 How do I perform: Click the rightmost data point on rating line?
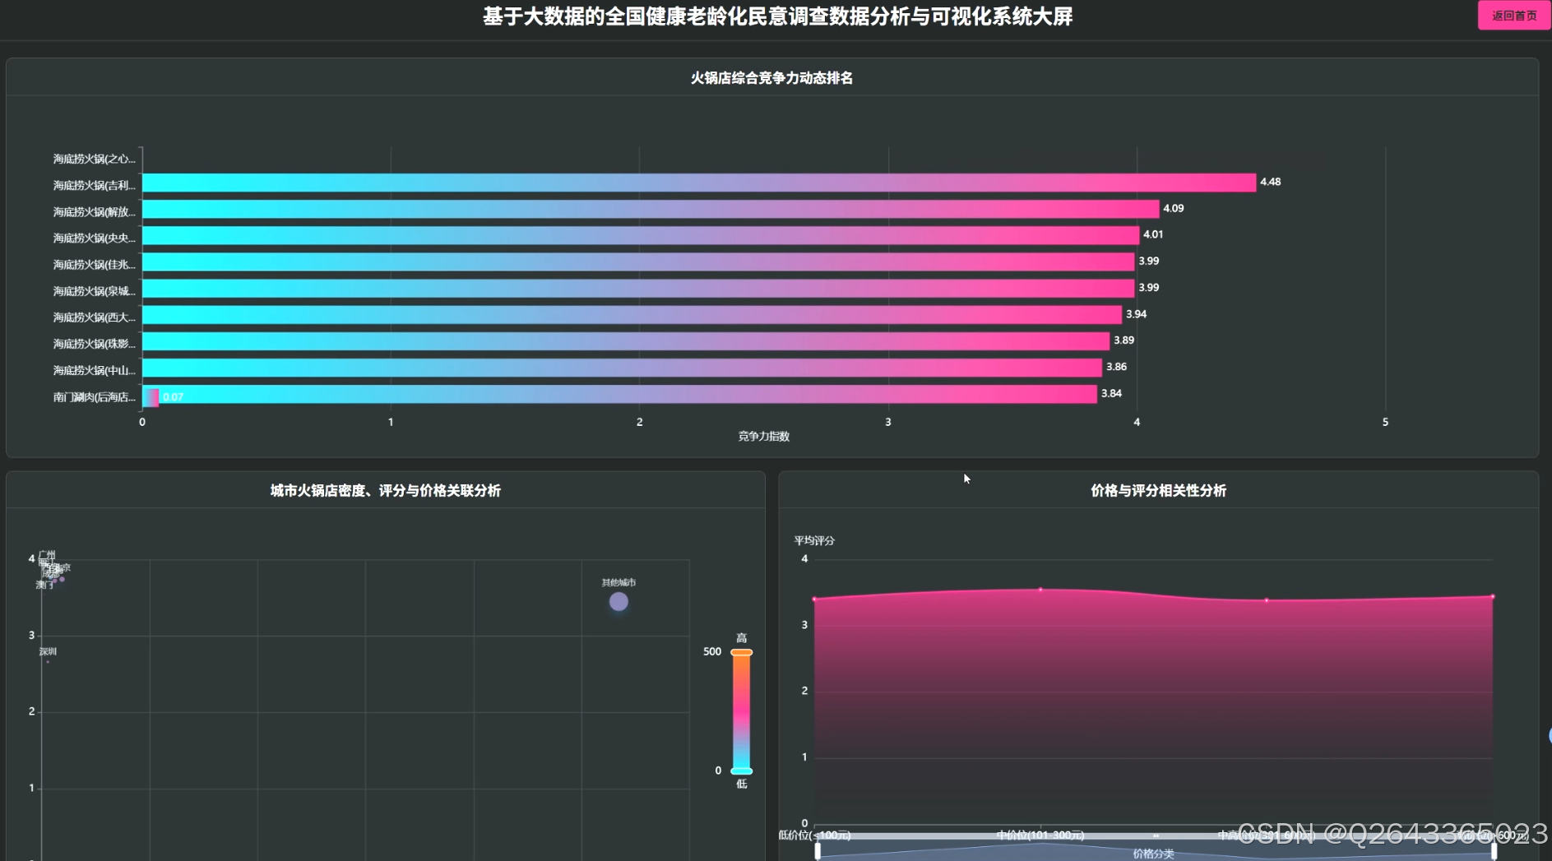(1492, 596)
